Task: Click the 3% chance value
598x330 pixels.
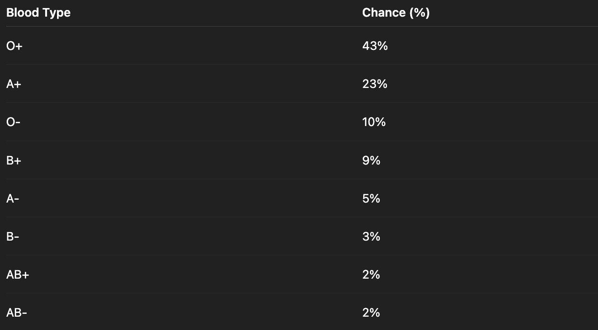Action: click(371, 237)
